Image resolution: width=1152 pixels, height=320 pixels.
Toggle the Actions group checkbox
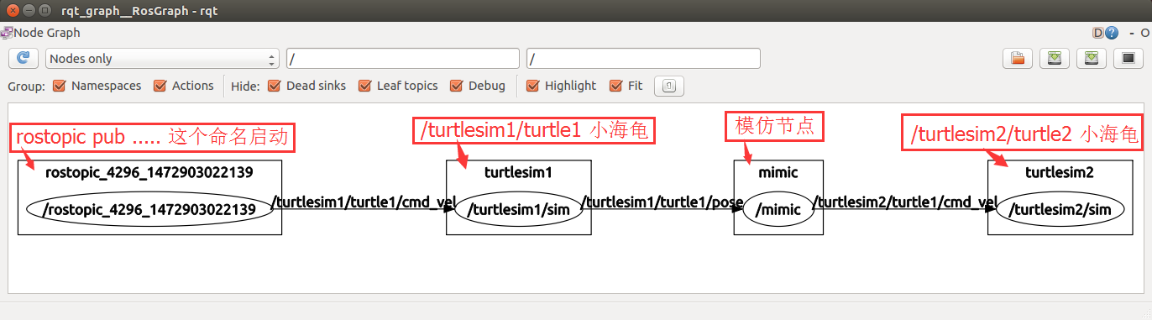(x=160, y=86)
